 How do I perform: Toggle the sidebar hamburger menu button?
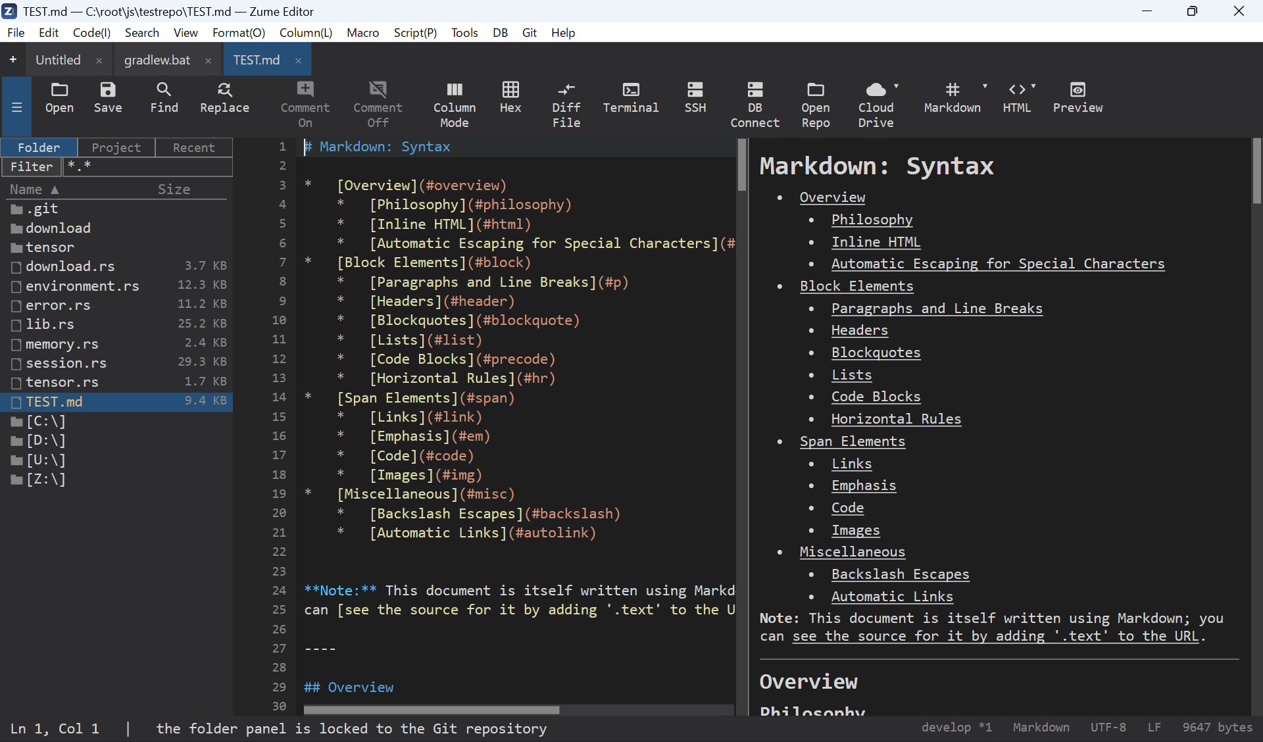17,107
